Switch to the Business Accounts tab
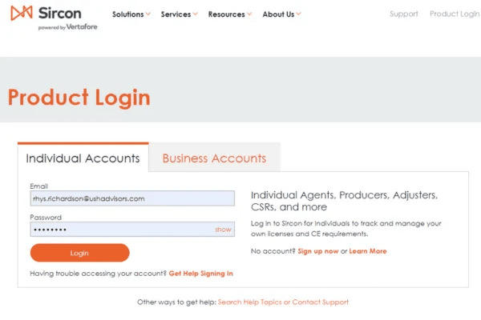Viewport: 481px width, 320px height. [214, 158]
